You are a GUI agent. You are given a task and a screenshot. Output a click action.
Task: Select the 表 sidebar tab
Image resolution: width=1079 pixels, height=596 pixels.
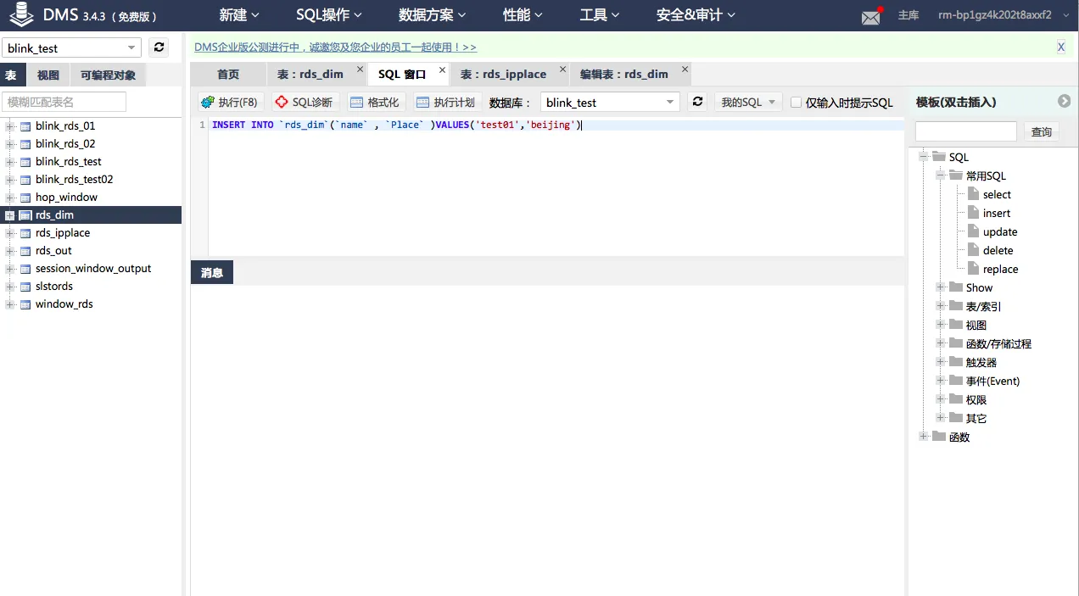[x=12, y=75]
